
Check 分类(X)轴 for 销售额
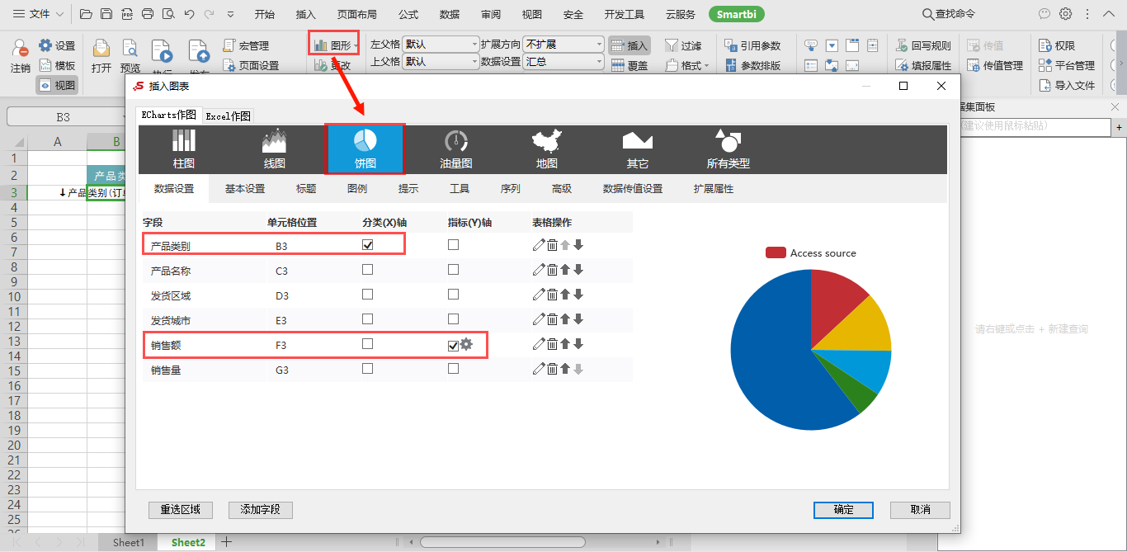point(368,343)
